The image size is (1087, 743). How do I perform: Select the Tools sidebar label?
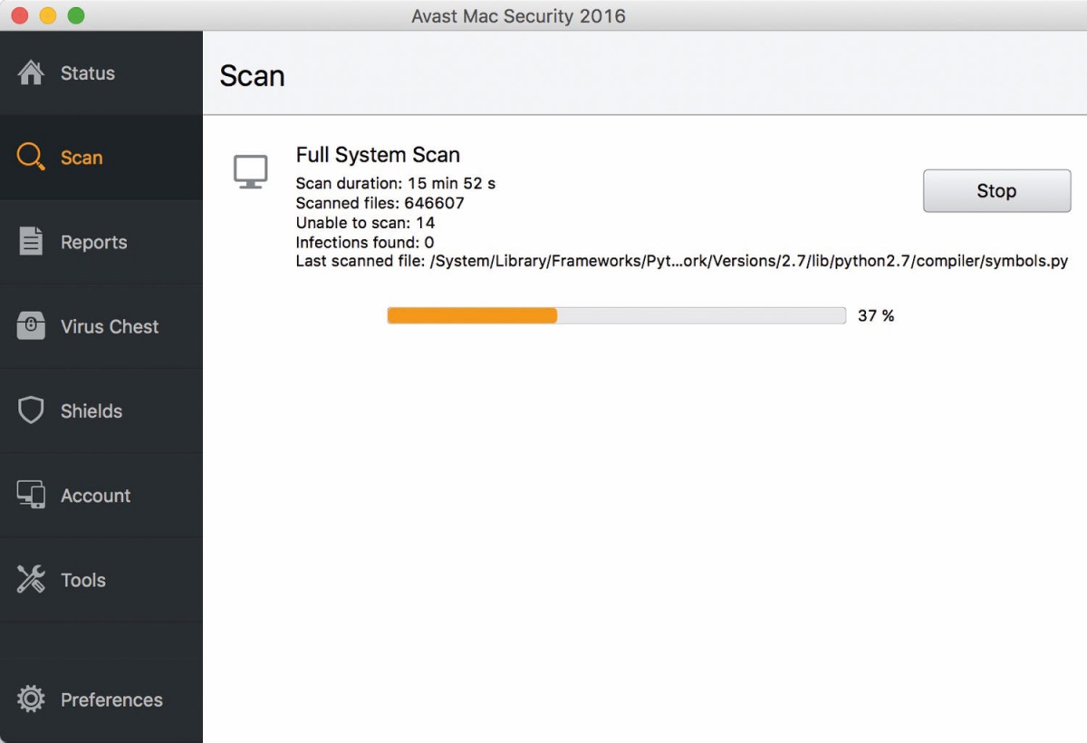click(x=83, y=580)
